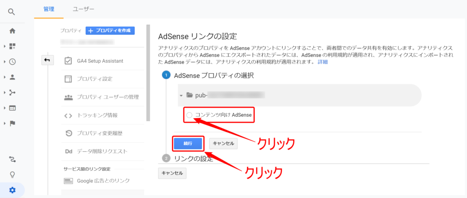Click the back arrow button beside property column
Image resolution: width=467 pixels, height=198 pixels.
tap(47, 60)
